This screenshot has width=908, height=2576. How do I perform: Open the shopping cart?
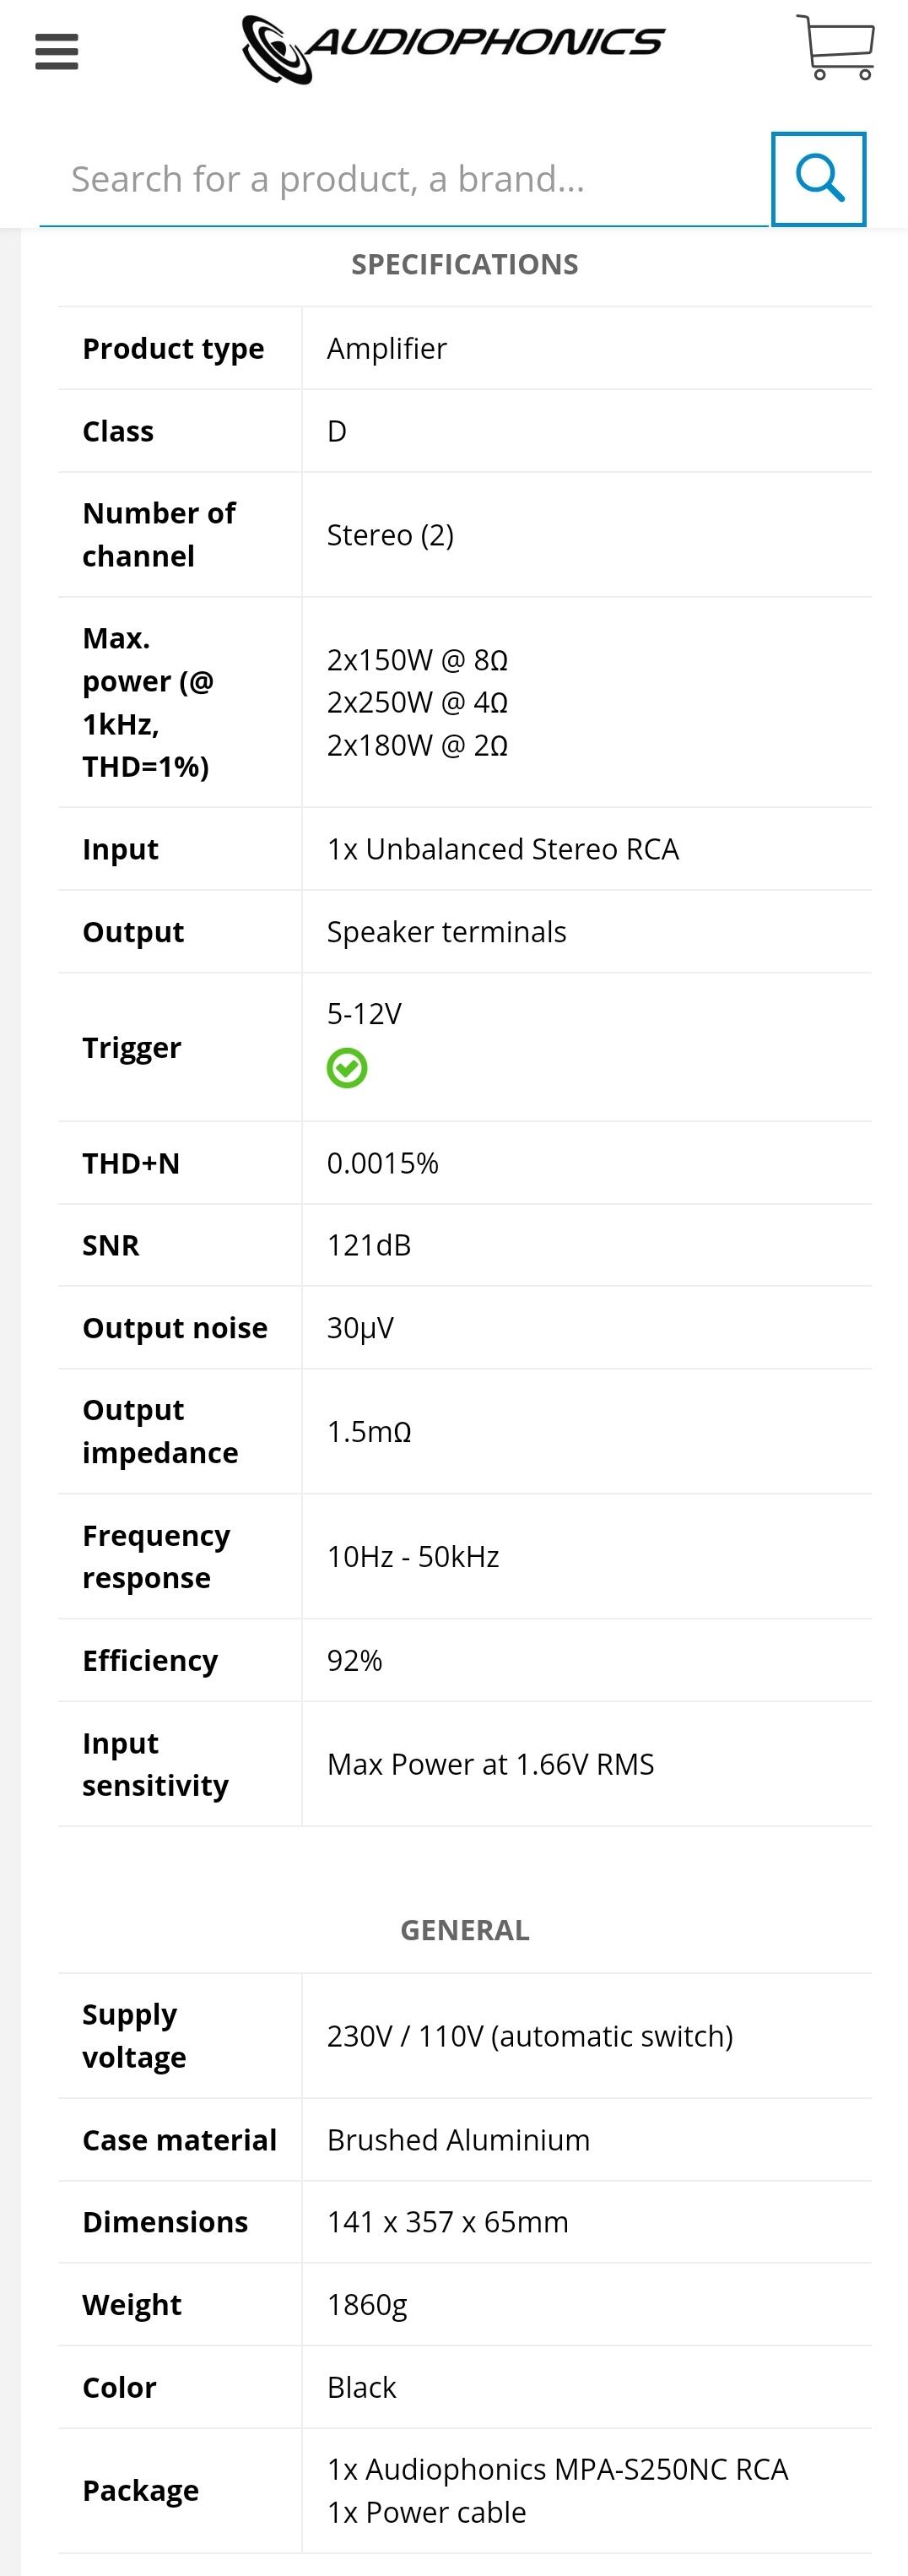click(836, 47)
